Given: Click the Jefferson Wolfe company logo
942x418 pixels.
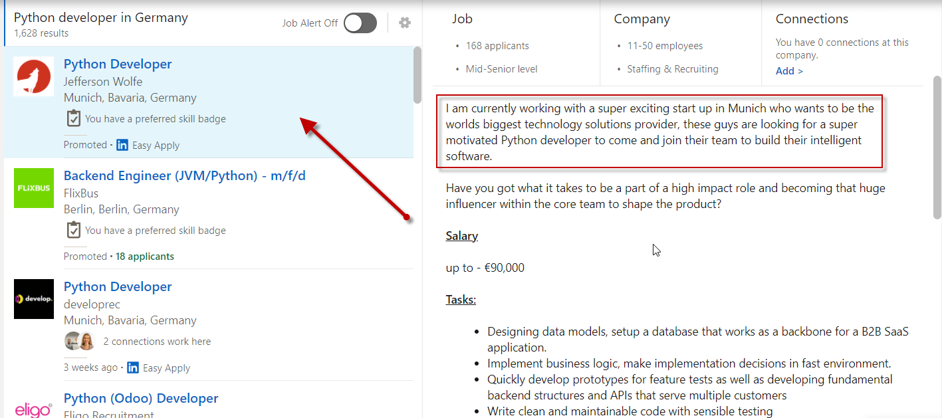Looking at the screenshot, I should point(34,76).
